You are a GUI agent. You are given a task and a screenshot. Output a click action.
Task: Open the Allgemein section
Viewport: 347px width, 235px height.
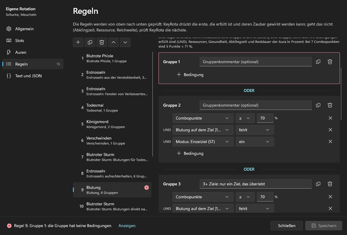point(33,29)
